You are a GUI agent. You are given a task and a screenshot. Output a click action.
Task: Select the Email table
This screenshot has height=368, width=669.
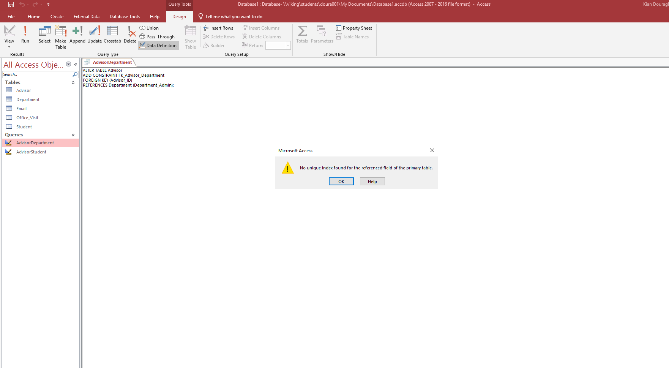point(40,109)
